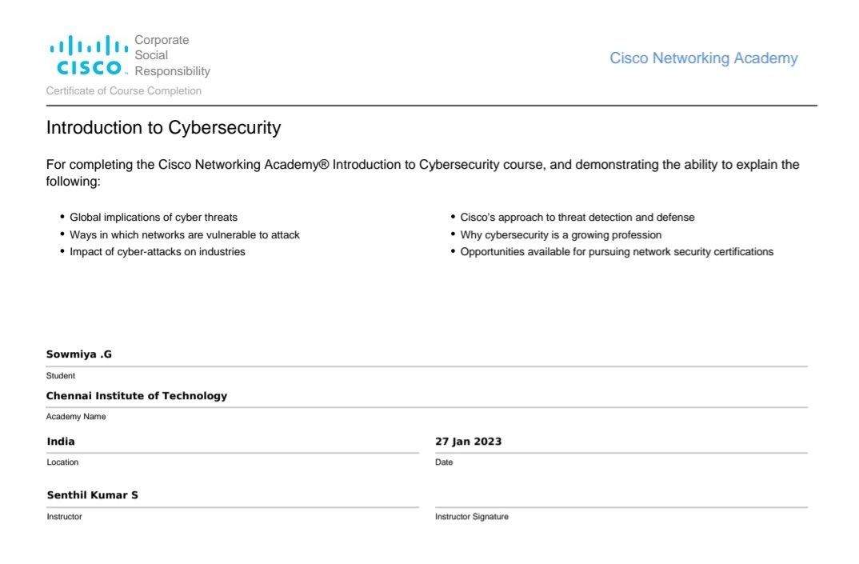Select Impact of cyber-attacks on industries bullet
Image resolution: width=859 pixels, height=564 pixels.
click(158, 251)
